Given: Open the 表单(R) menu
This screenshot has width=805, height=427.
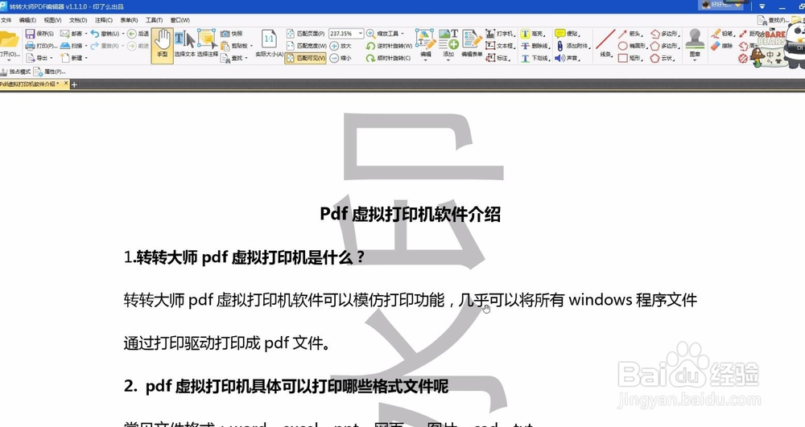Looking at the screenshot, I should 129,20.
